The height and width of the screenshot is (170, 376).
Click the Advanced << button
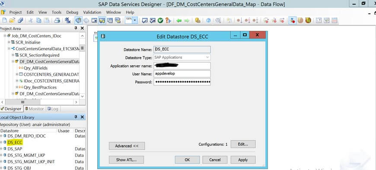click(x=127, y=146)
